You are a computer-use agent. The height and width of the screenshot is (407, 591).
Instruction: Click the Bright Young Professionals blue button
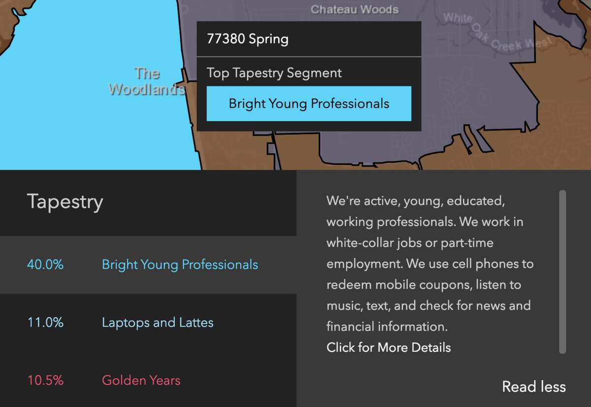click(x=309, y=103)
